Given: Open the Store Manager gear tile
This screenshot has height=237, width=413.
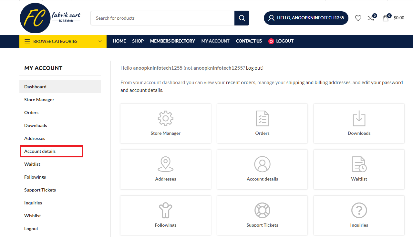Looking at the screenshot, I should tap(166, 123).
